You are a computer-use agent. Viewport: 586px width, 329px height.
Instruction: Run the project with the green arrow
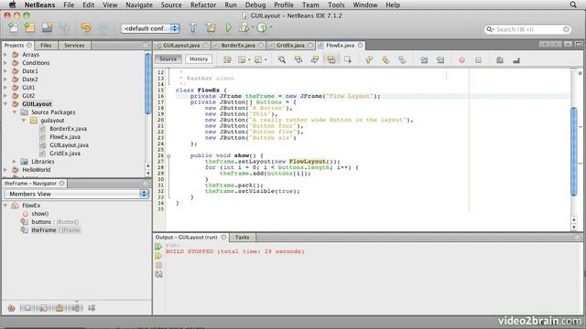(x=229, y=28)
